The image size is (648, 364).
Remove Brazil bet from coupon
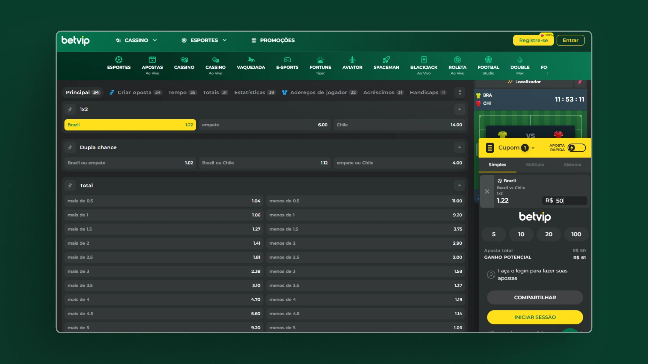point(487,191)
